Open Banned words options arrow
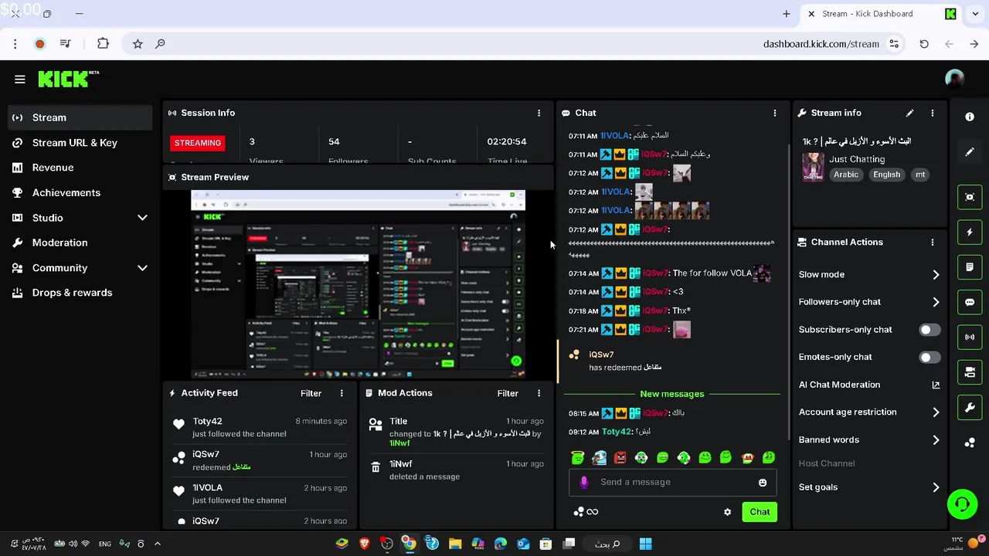Image resolution: width=989 pixels, height=556 pixels. click(936, 440)
